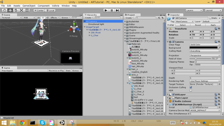The image size is (224, 126).
Task: Open the Layers dropdown
Action: coord(194,10)
